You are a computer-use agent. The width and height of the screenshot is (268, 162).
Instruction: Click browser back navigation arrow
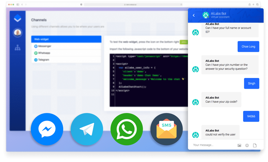click(22, 4)
